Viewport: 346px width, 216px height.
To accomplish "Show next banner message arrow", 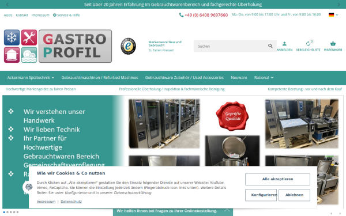I will 339,5.
